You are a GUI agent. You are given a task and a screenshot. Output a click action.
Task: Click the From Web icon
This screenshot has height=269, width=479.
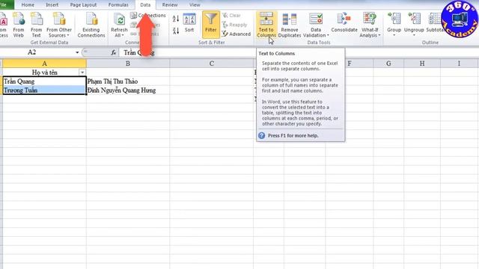pyautogui.click(x=18, y=25)
